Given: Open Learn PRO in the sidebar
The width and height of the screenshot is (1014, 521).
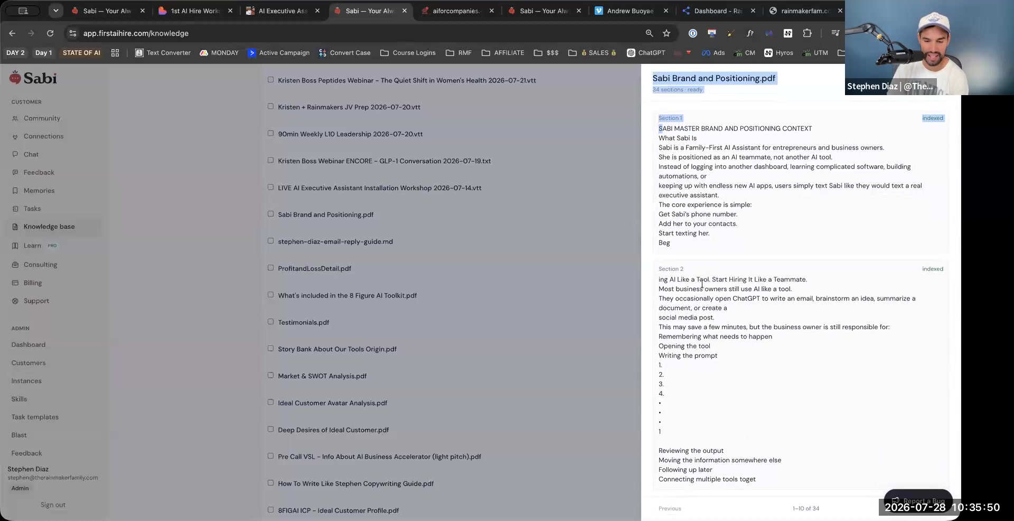Looking at the screenshot, I should [x=34, y=246].
